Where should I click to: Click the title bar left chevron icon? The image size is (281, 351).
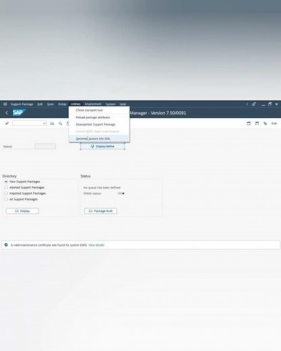(247, 104)
